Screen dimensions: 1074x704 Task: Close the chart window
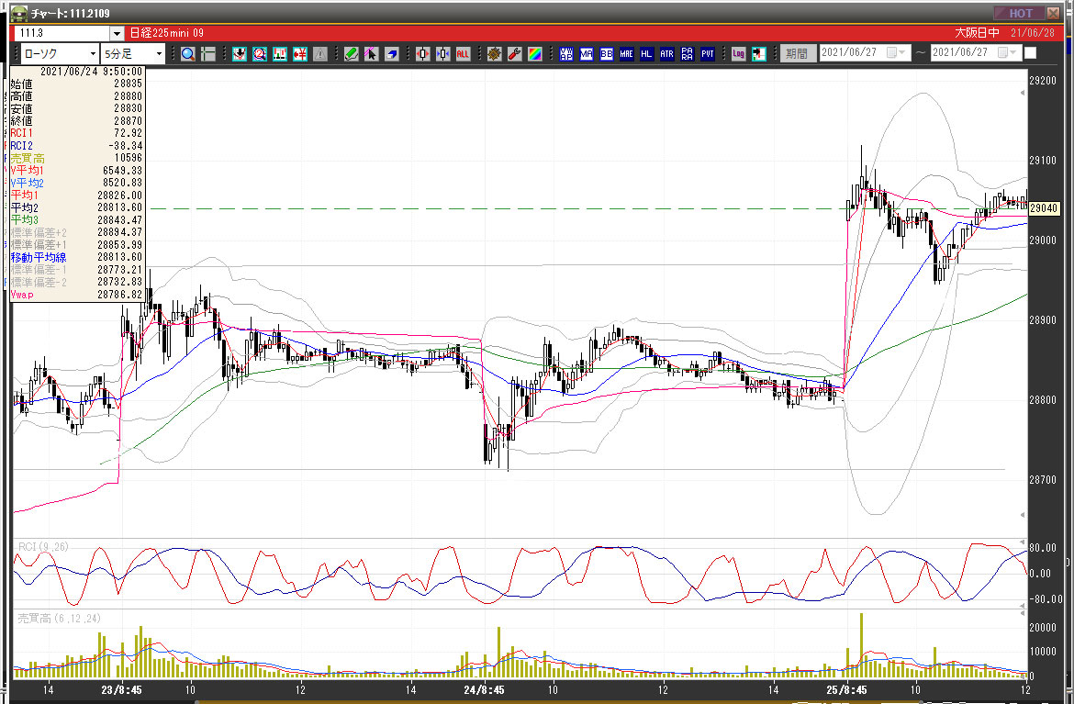click(x=1054, y=13)
